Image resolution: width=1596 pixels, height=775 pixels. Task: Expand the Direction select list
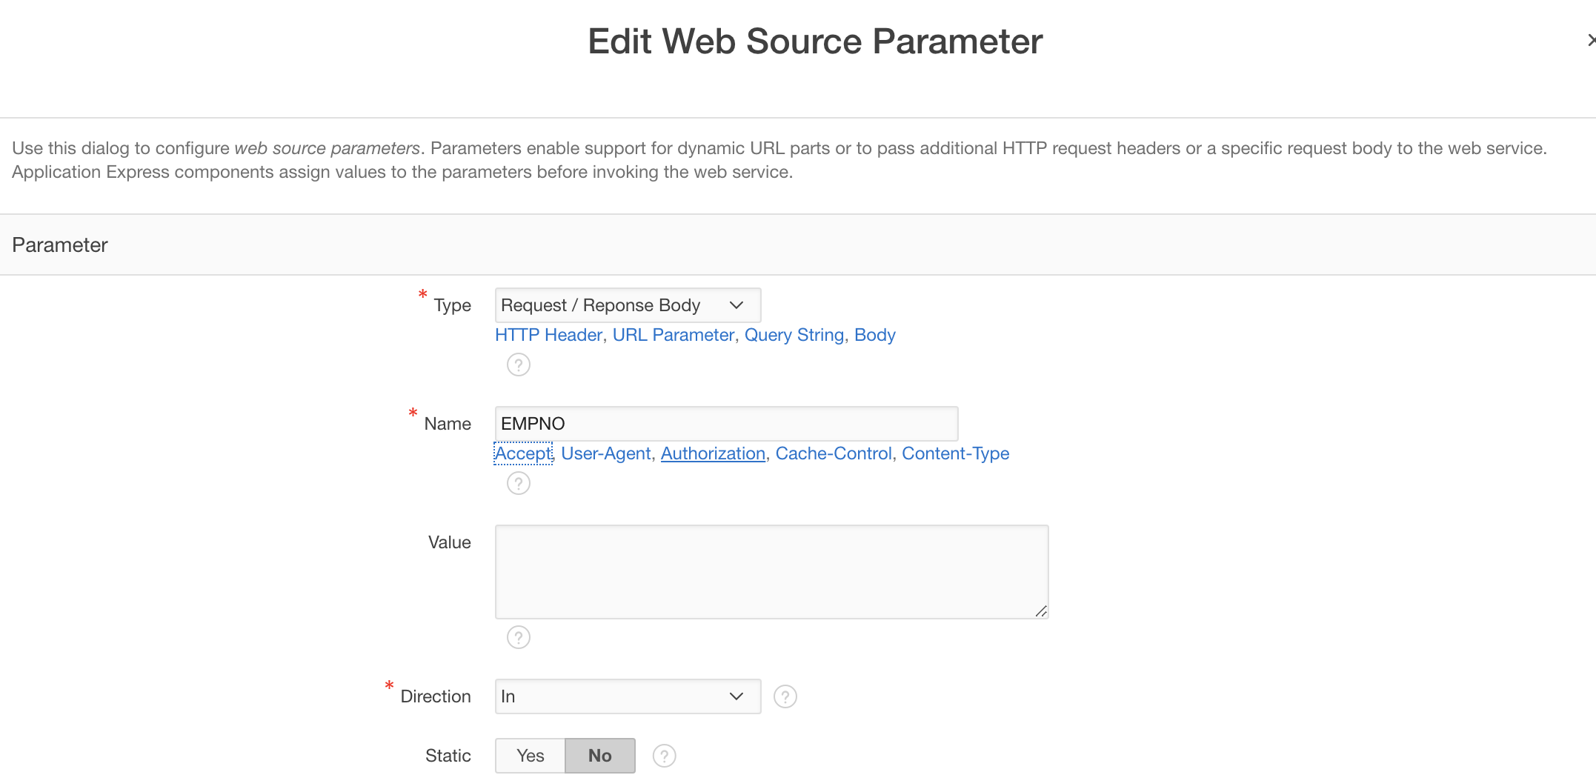627,696
